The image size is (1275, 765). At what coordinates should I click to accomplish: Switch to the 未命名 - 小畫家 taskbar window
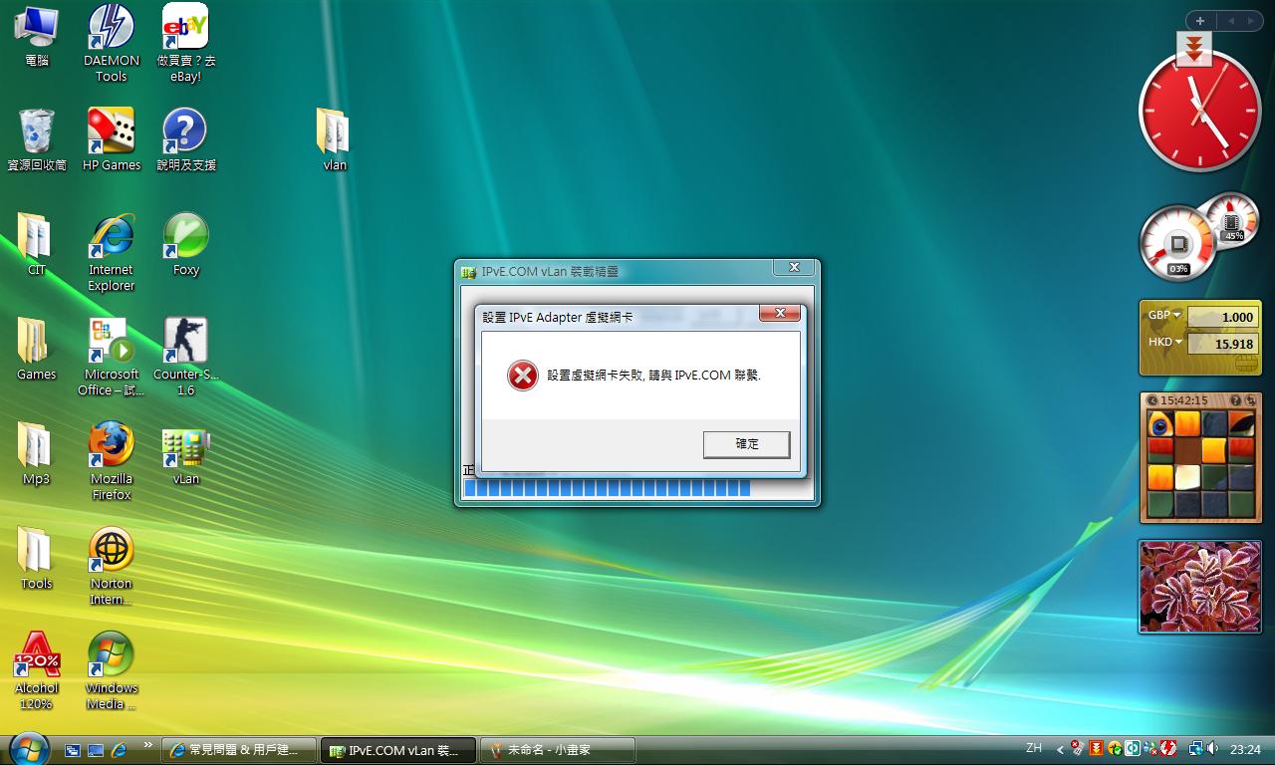point(556,748)
